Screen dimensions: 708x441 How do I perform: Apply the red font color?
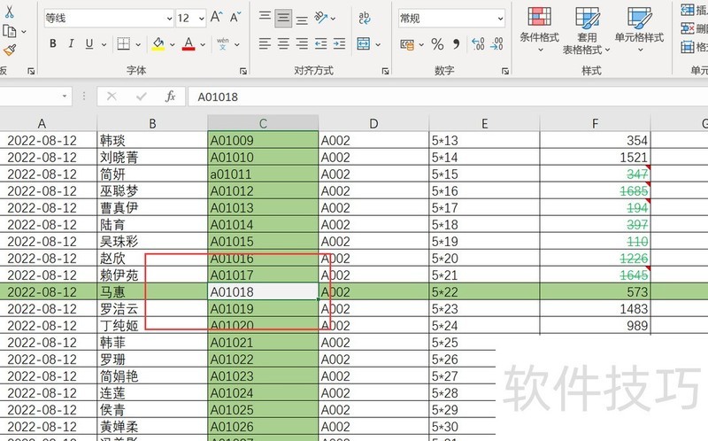pos(189,43)
